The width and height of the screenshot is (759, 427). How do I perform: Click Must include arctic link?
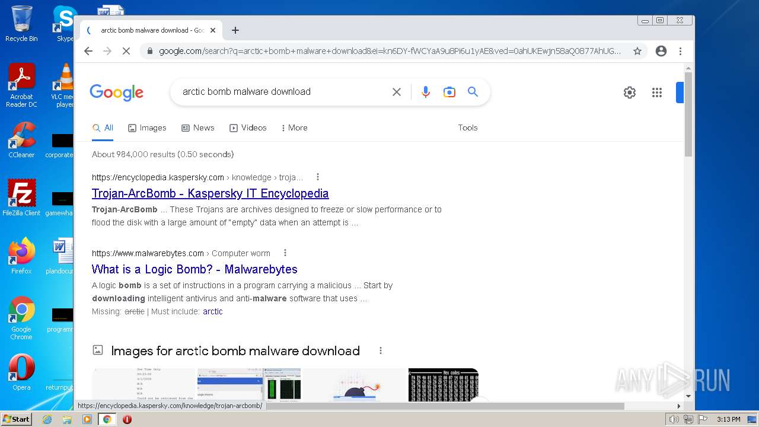pos(212,311)
